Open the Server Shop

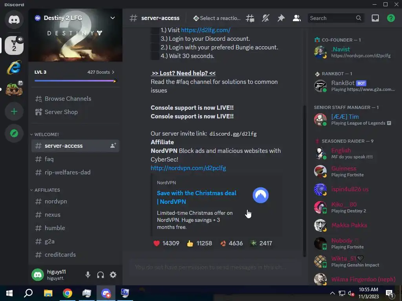(75, 112)
